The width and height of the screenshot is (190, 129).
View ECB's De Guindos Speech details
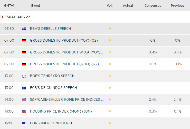pyautogui.click(x=53, y=88)
